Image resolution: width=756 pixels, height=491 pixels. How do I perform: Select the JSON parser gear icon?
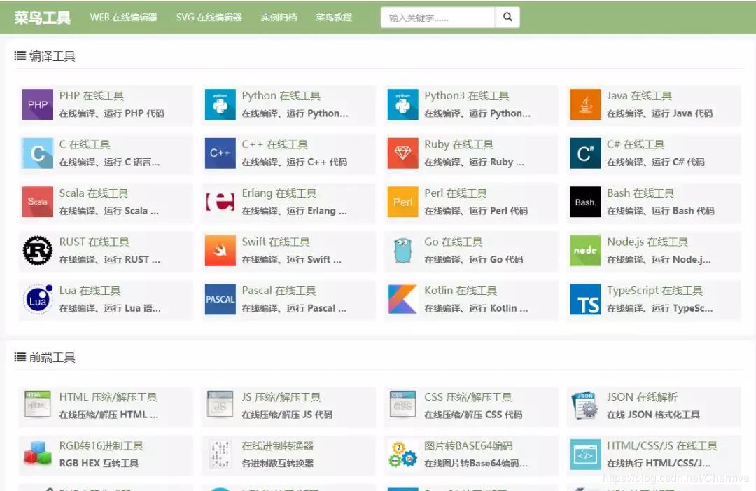[x=585, y=405]
